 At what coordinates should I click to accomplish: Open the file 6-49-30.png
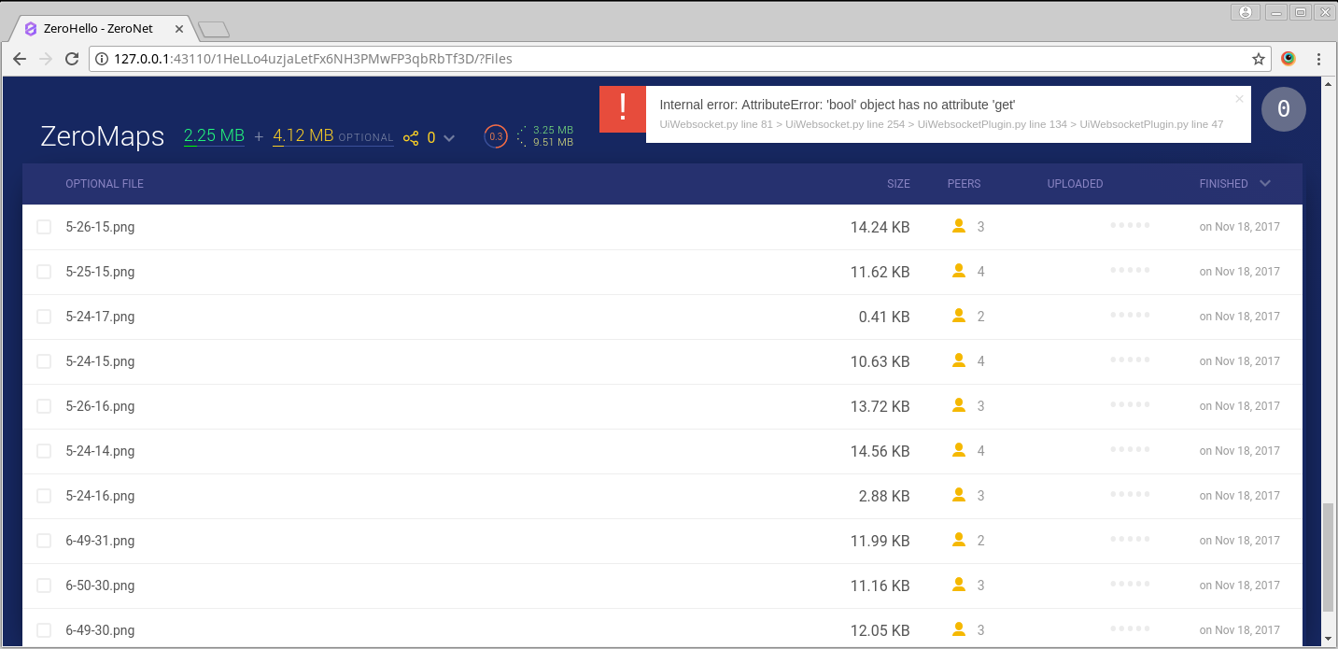(x=100, y=630)
